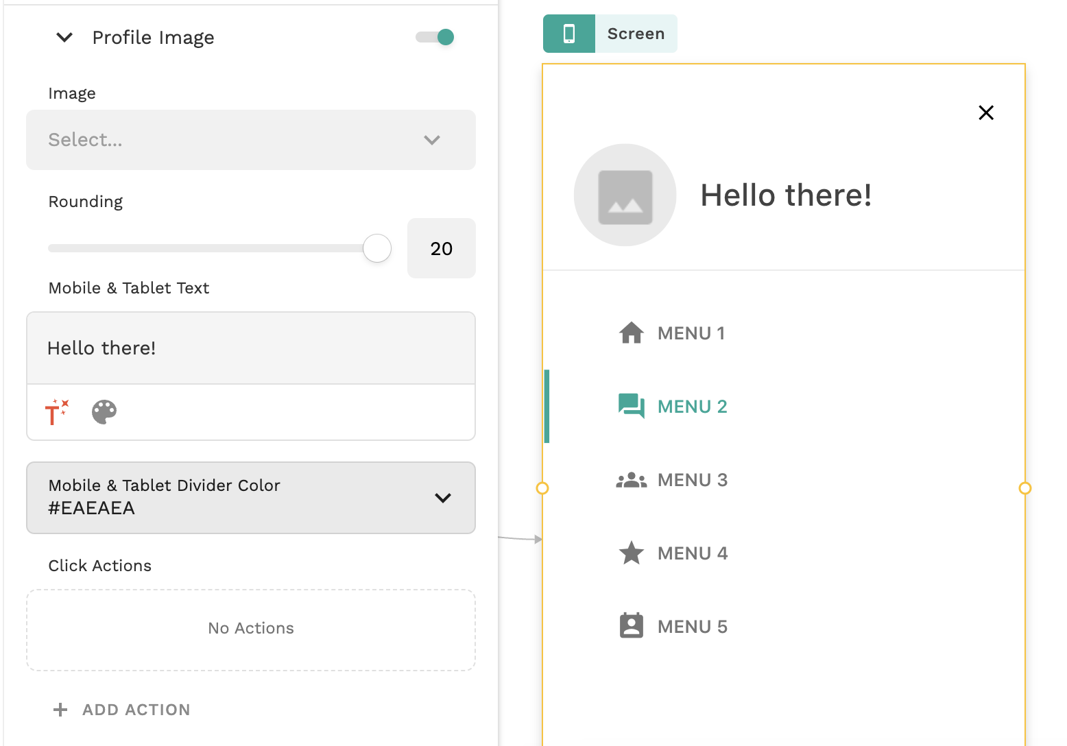The width and height of the screenshot is (1067, 746).
Task: Click the magic text icon below Hello there
Action: 57,412
